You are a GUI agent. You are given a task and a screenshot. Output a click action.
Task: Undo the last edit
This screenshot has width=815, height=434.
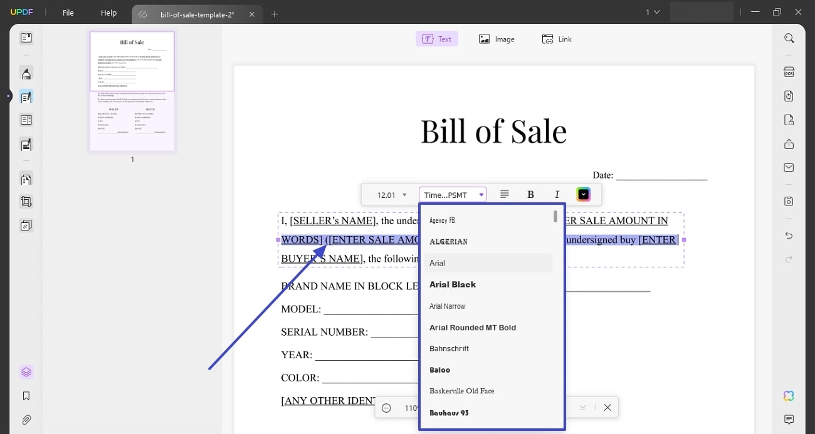click(x=789, y=235)
